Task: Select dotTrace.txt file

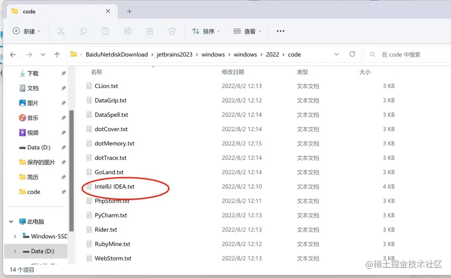Action: point(111,157)
